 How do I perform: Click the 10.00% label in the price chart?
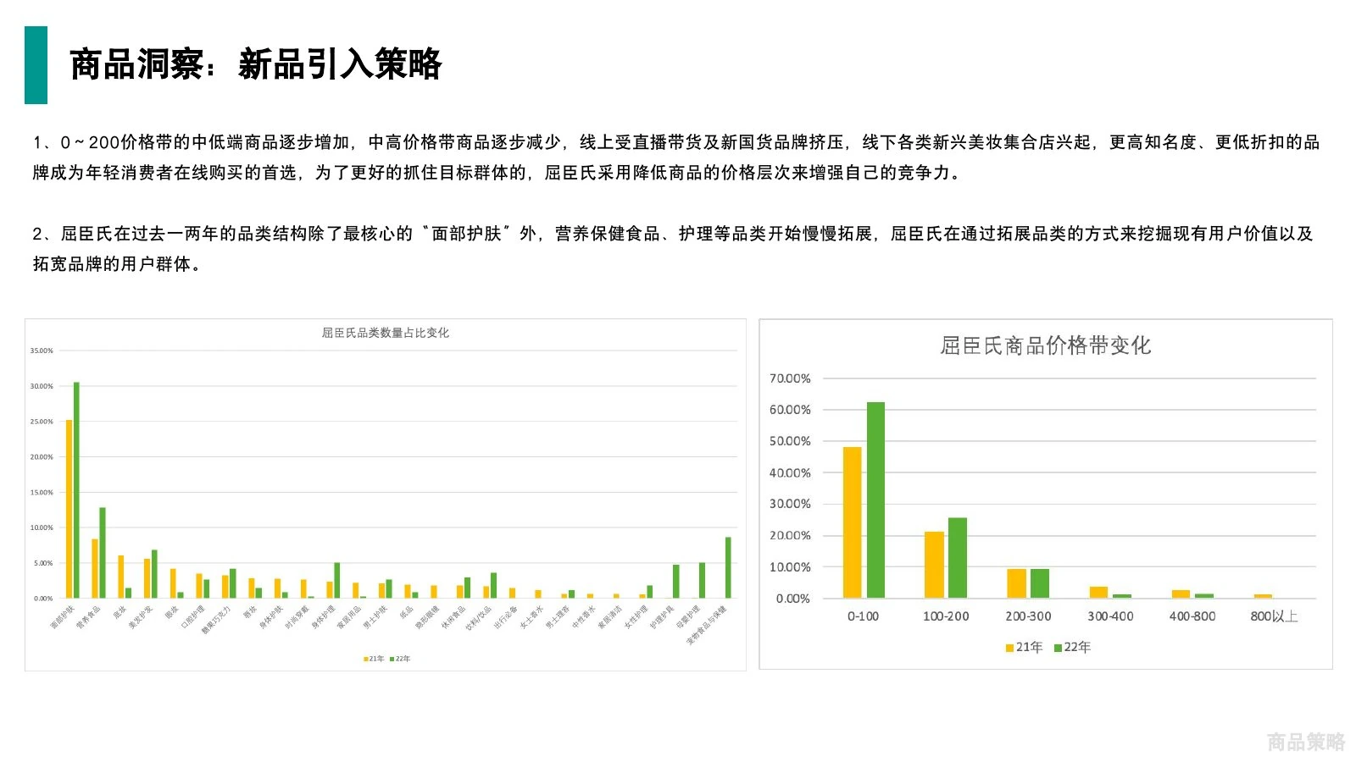790,567
